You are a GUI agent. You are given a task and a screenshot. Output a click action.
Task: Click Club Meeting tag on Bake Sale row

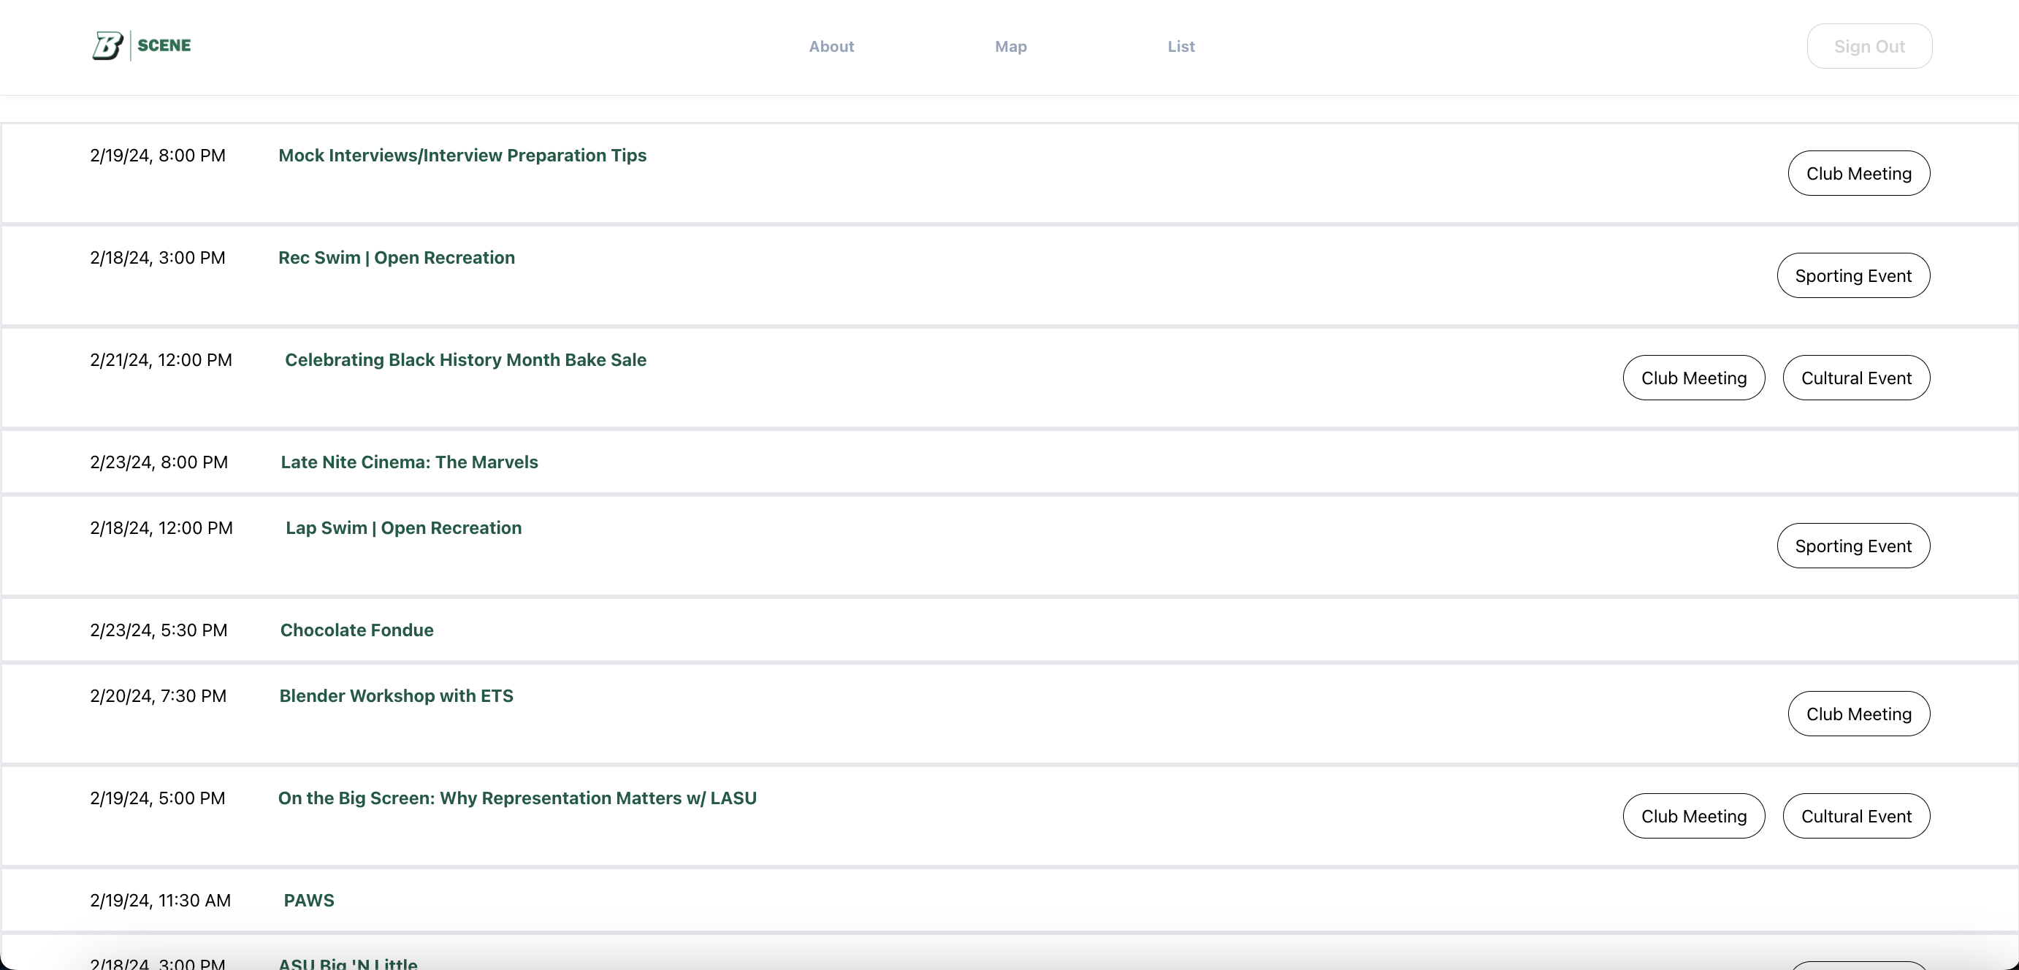[x=1694, y=378]
